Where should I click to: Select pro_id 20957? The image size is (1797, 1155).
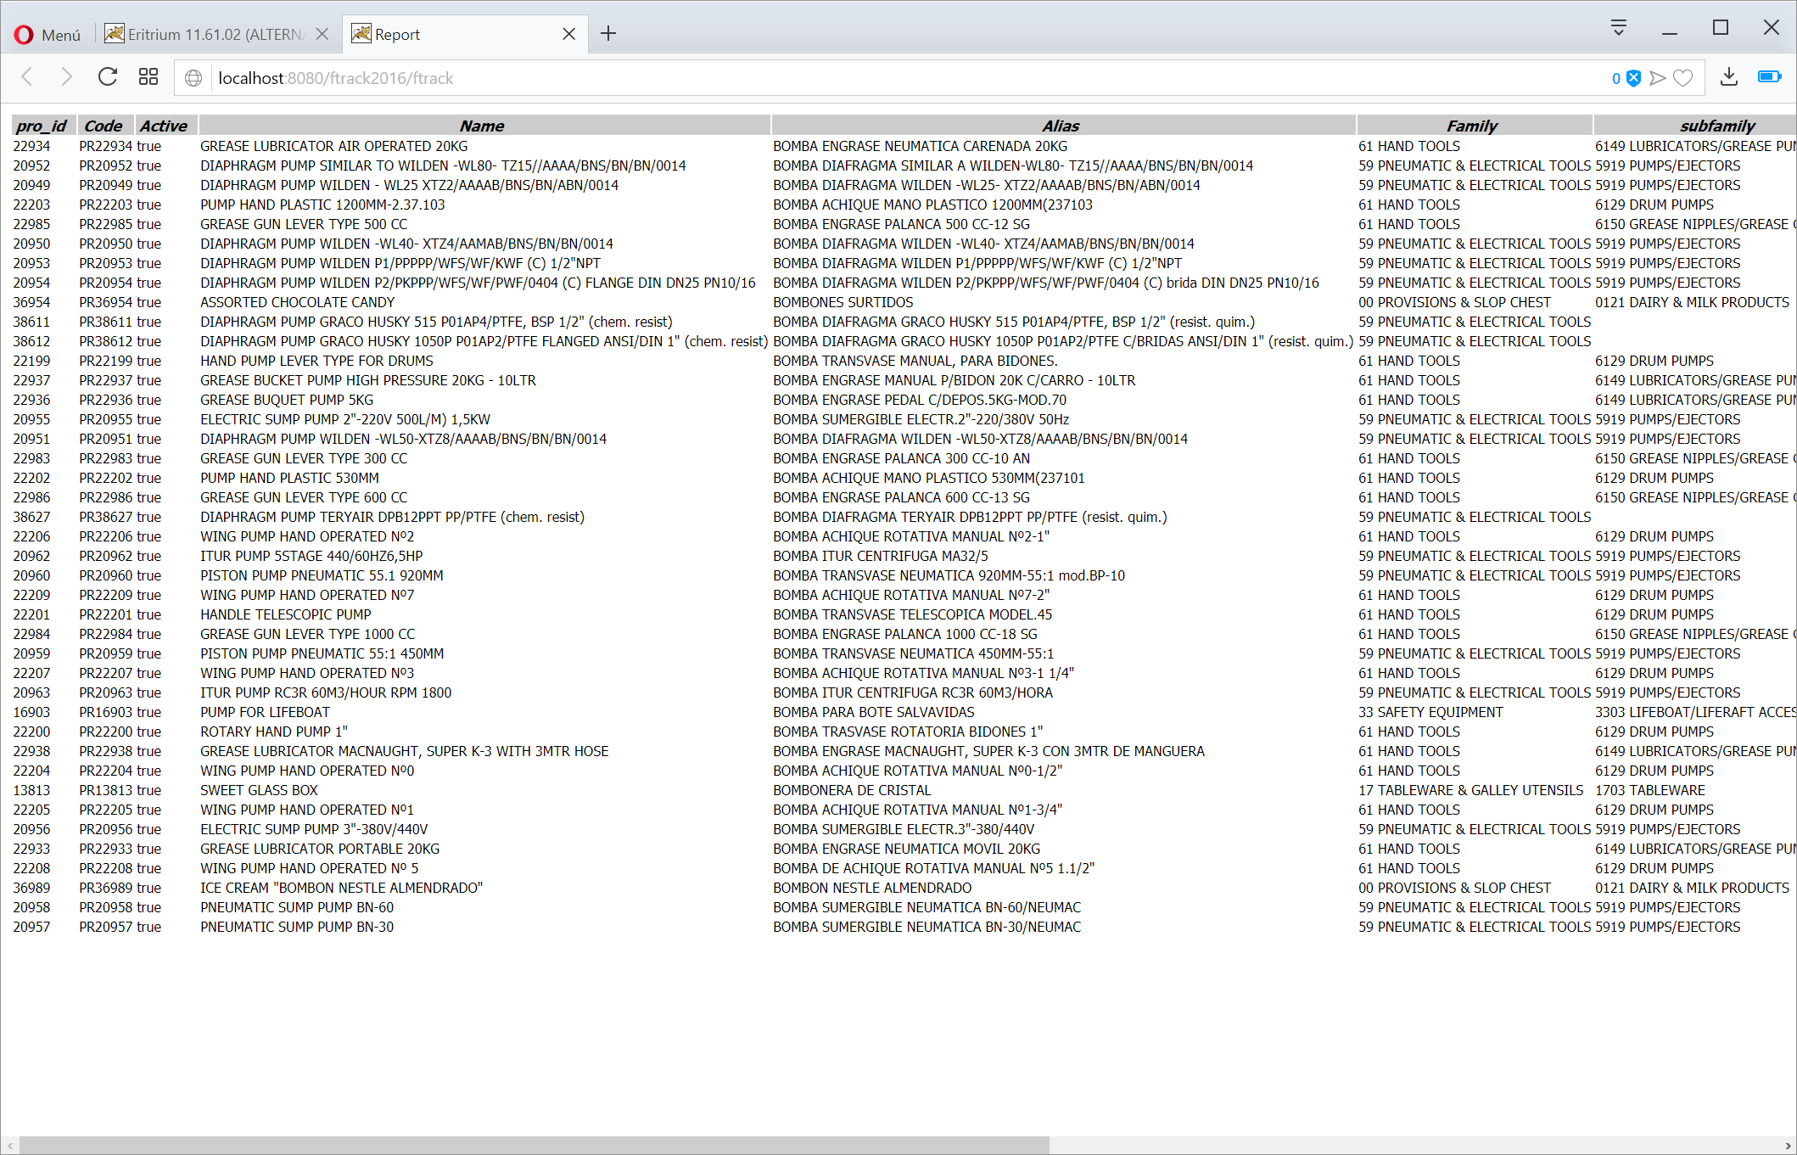(31, 928)
